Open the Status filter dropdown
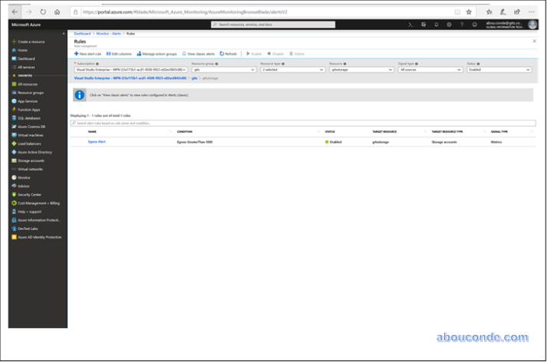 pyautogui.click(x=498, y=70)
